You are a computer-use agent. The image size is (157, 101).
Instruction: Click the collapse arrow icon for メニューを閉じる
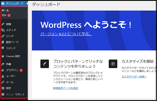[x=3, y=94]
